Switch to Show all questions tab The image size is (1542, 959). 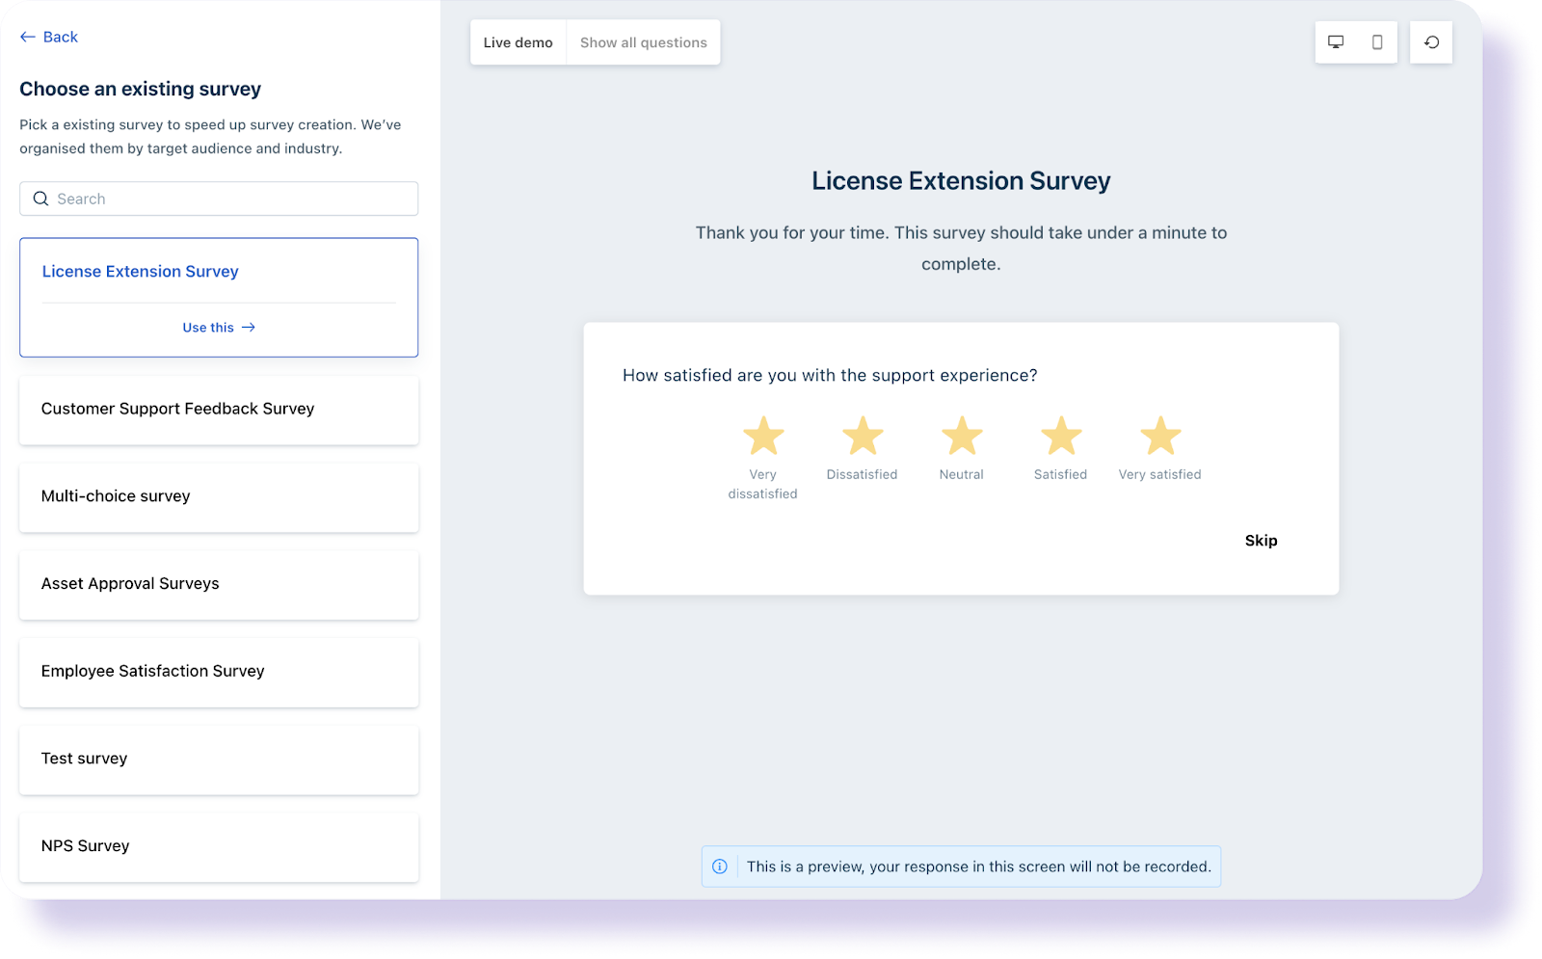[644, 42]
